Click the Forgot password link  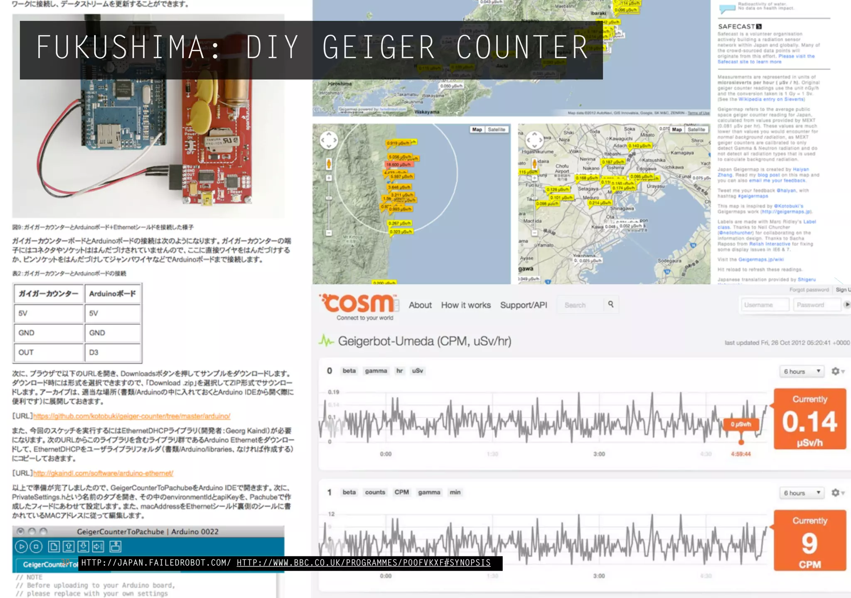click(809, 290)
